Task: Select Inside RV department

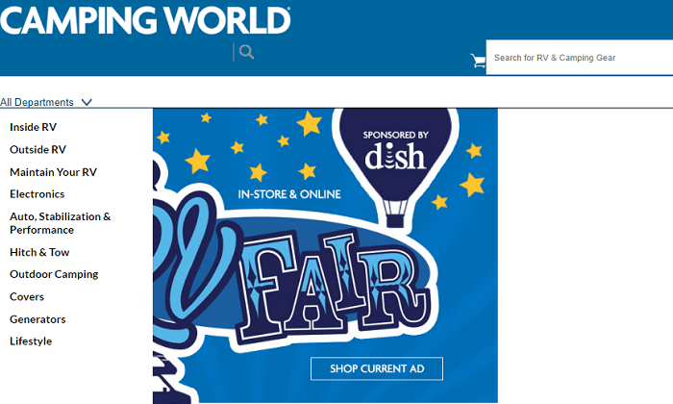Action: (33, 127)
